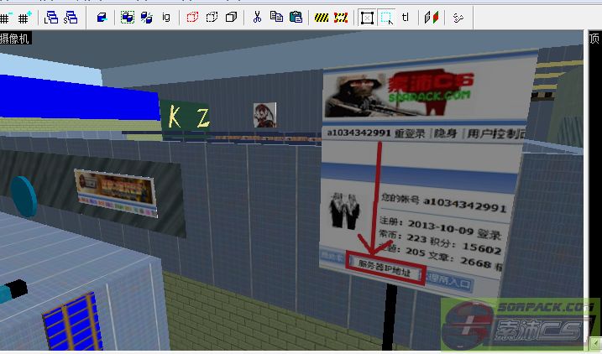The image size is (602, 354).
Task: Click the larger grid size icon
Action: point(24,17)
